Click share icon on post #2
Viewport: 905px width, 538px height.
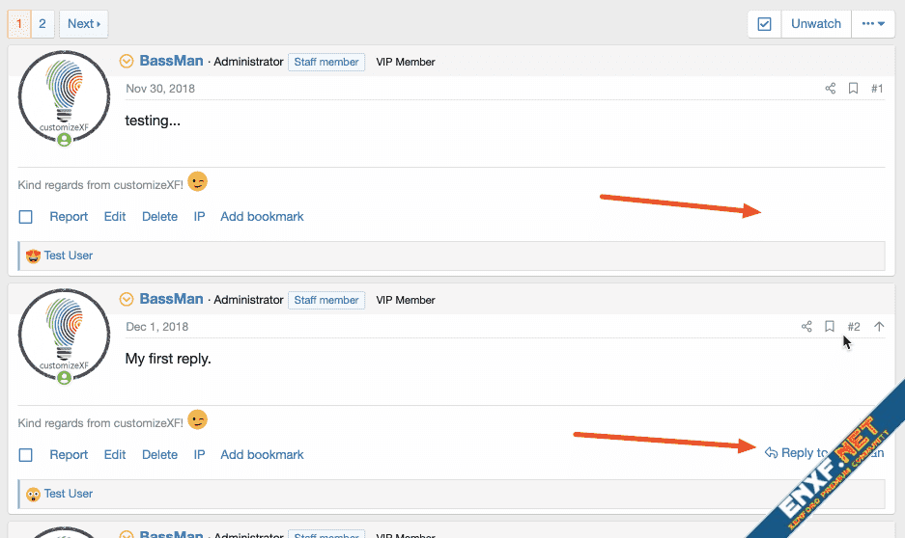(x=806, y=327)
